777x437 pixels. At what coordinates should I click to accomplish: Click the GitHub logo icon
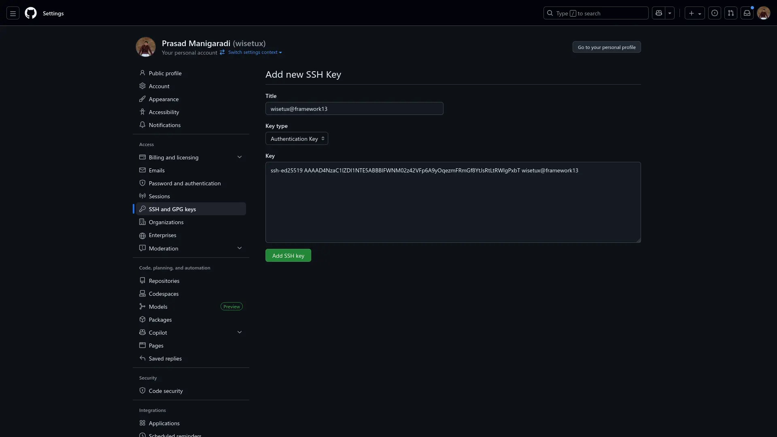click(x=31, y=13)
